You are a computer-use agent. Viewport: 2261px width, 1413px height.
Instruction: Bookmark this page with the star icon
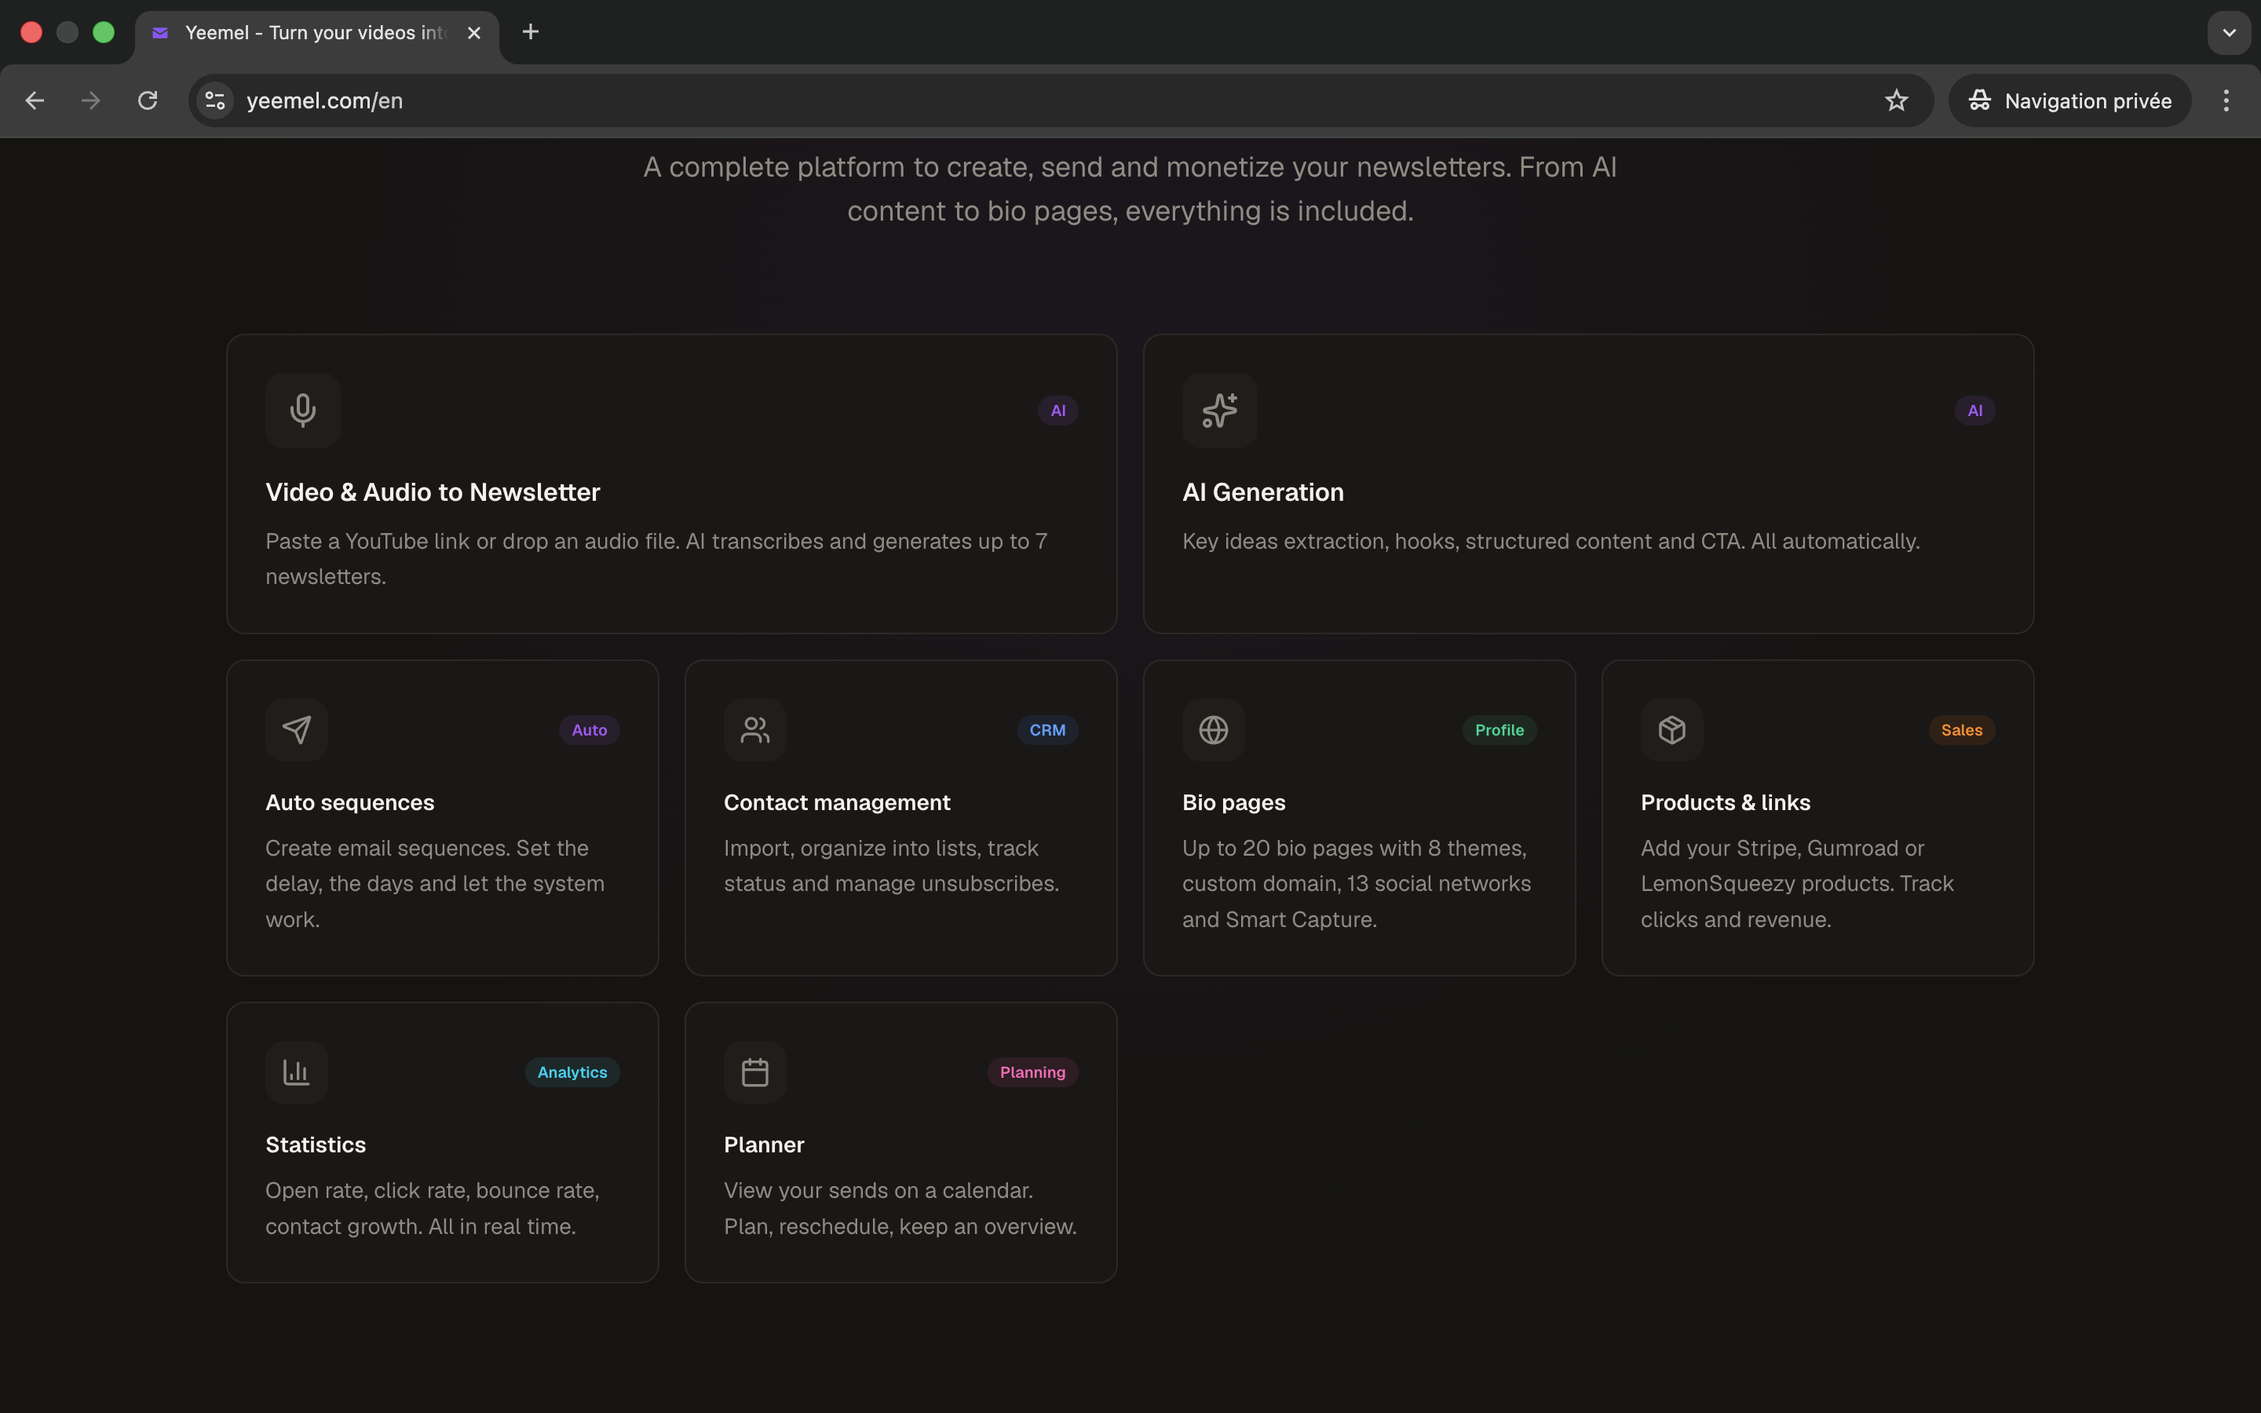pyautogui.click(x=1896, y=101)
